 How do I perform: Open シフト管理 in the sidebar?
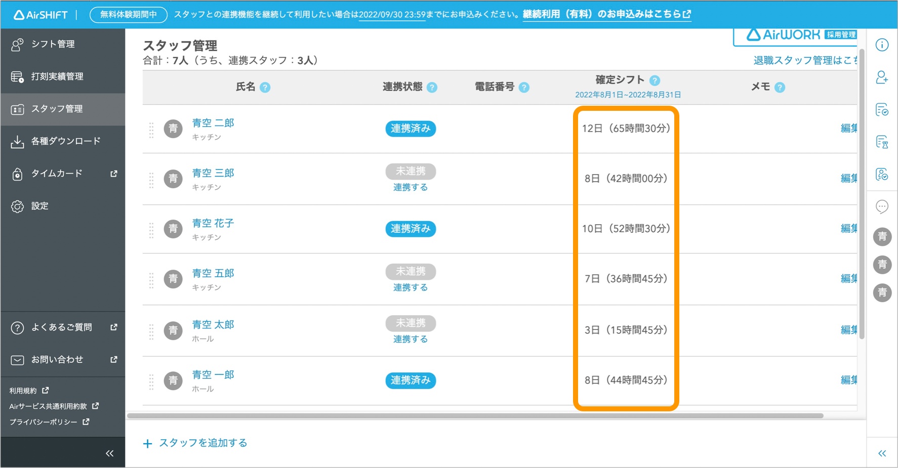53,45
